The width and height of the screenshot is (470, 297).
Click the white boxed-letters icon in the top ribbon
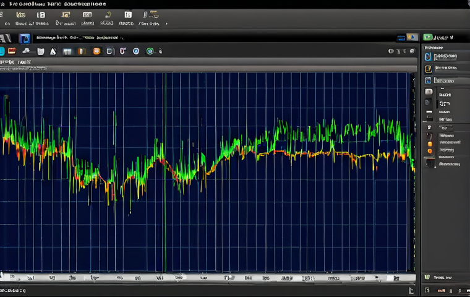point(41,15)
